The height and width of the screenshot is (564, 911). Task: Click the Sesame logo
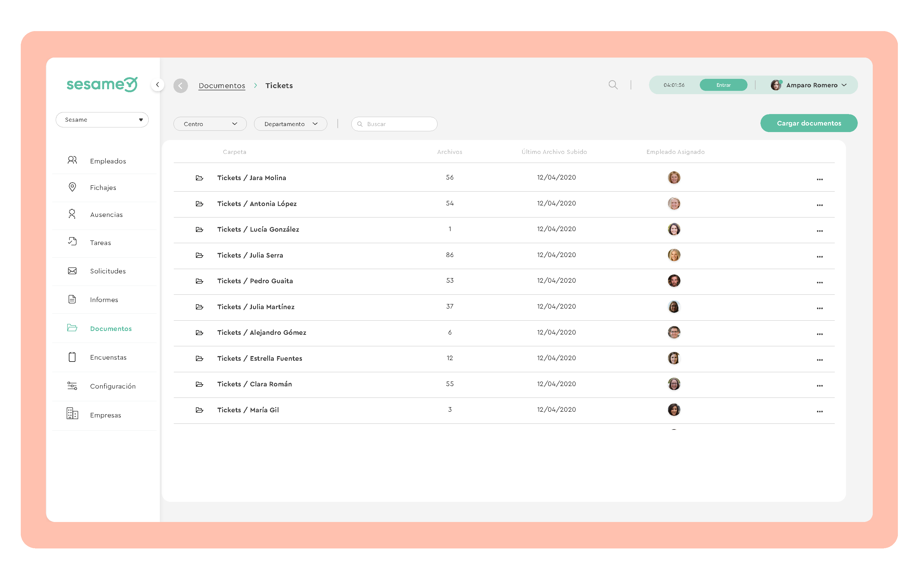pos(102,85)
